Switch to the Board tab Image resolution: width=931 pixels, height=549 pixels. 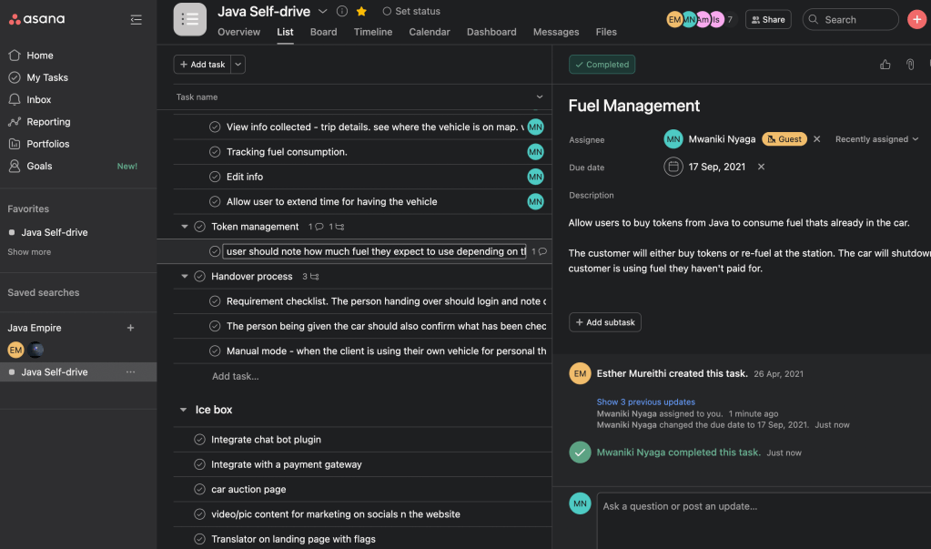(323, 32)
